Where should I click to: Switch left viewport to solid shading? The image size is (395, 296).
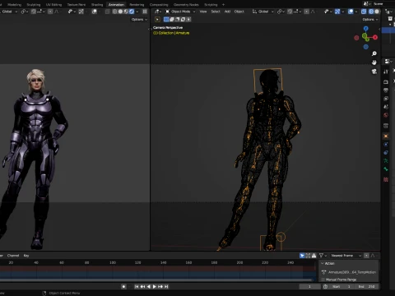tap(120, 12)
